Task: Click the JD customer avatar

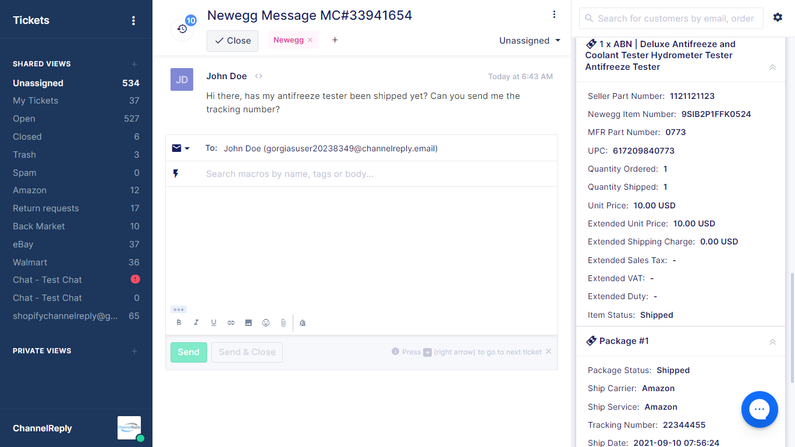Action: [182, 79]
